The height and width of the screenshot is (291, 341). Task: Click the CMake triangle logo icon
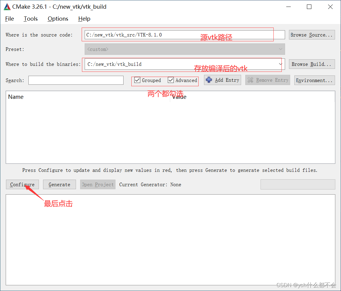7,7
